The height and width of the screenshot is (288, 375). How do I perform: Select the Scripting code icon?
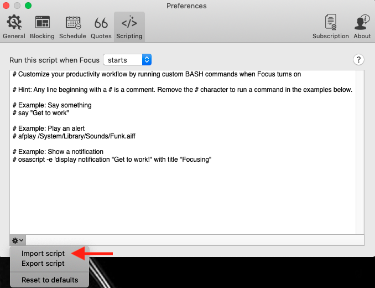(x=129, y=23)
